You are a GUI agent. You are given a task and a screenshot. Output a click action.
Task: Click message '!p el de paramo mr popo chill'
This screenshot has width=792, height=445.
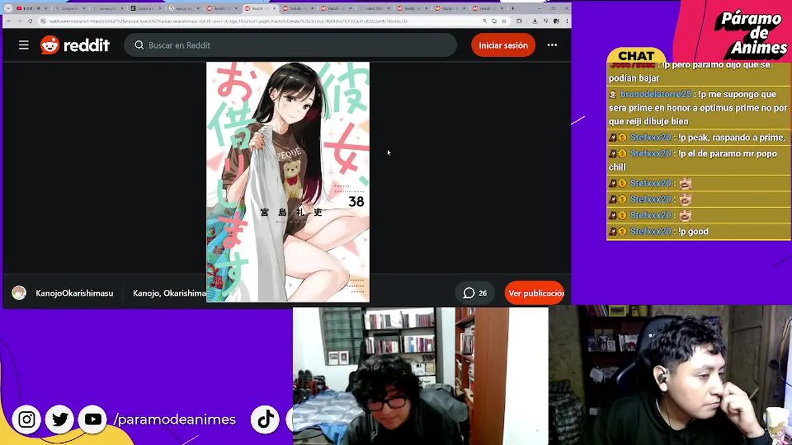pos(693,160)
